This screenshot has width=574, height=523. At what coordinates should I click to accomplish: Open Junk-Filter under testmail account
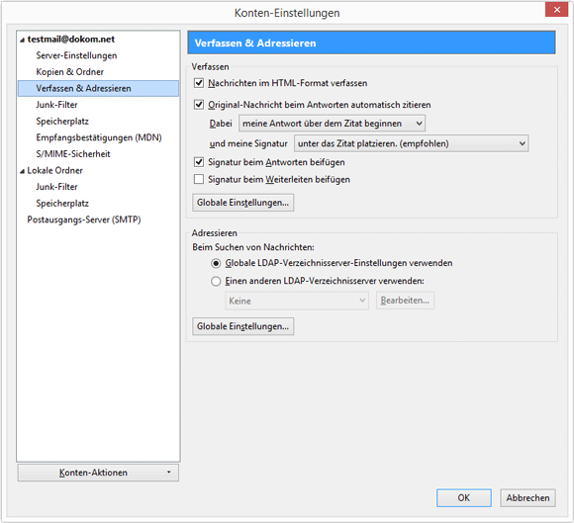tap(56, 105)
